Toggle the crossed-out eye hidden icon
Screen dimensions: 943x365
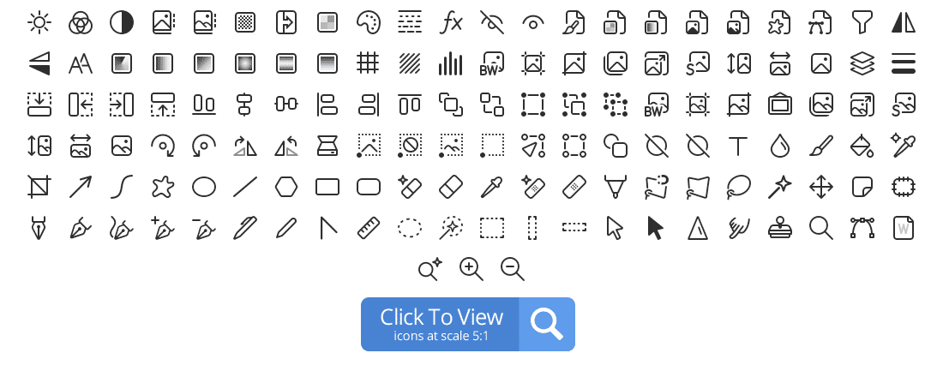(492, 23)
